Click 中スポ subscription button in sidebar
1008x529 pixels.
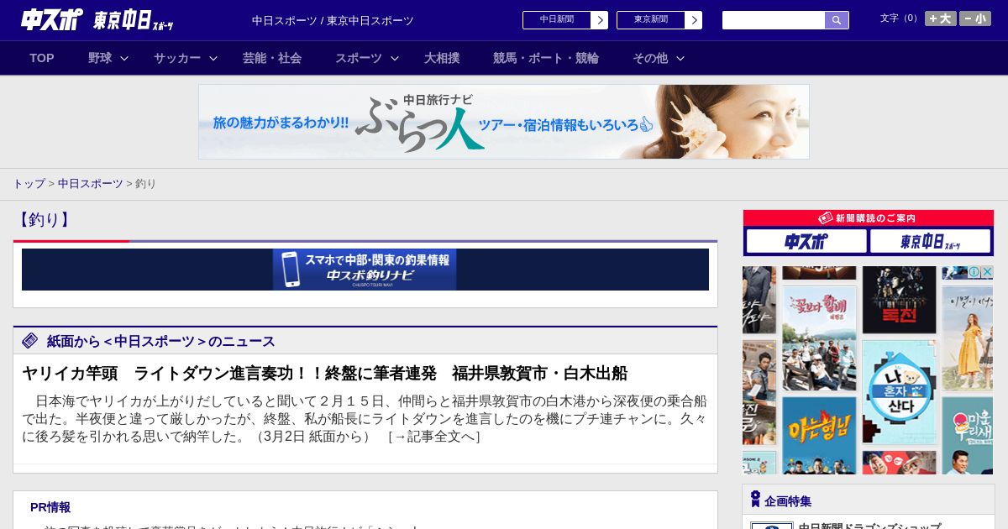806,242
